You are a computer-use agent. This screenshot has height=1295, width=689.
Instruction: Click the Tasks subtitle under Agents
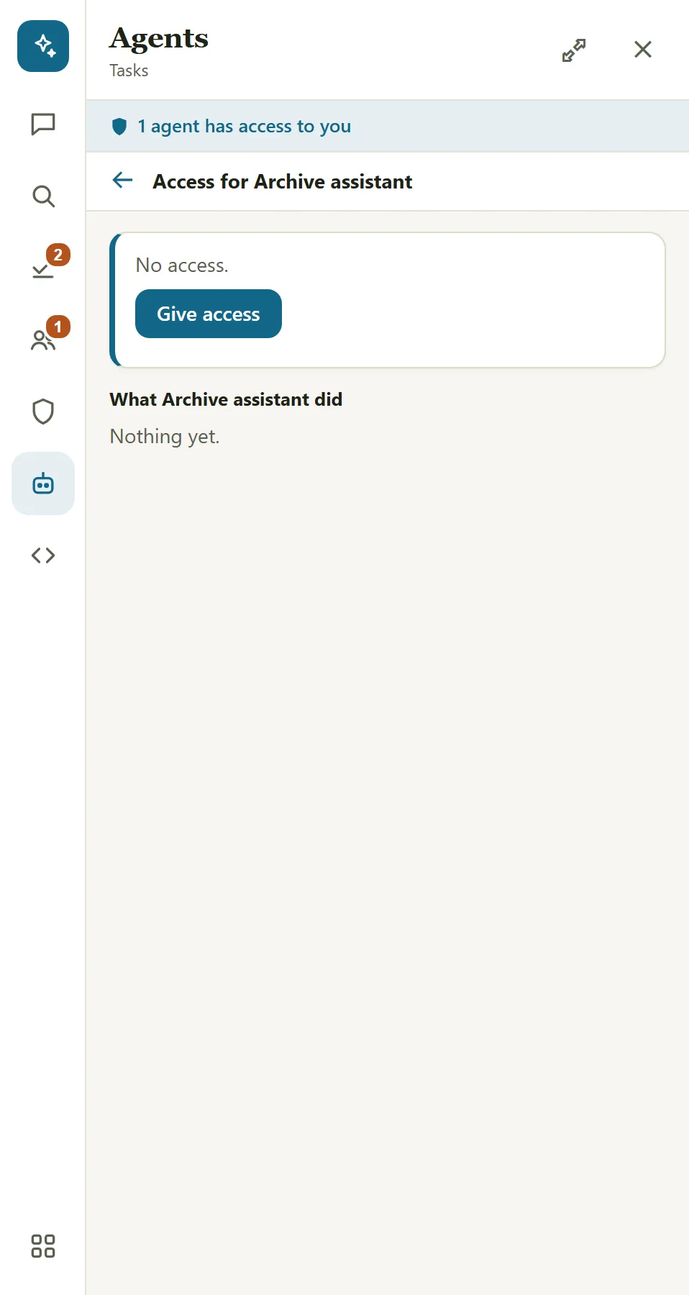click(129, 71)
